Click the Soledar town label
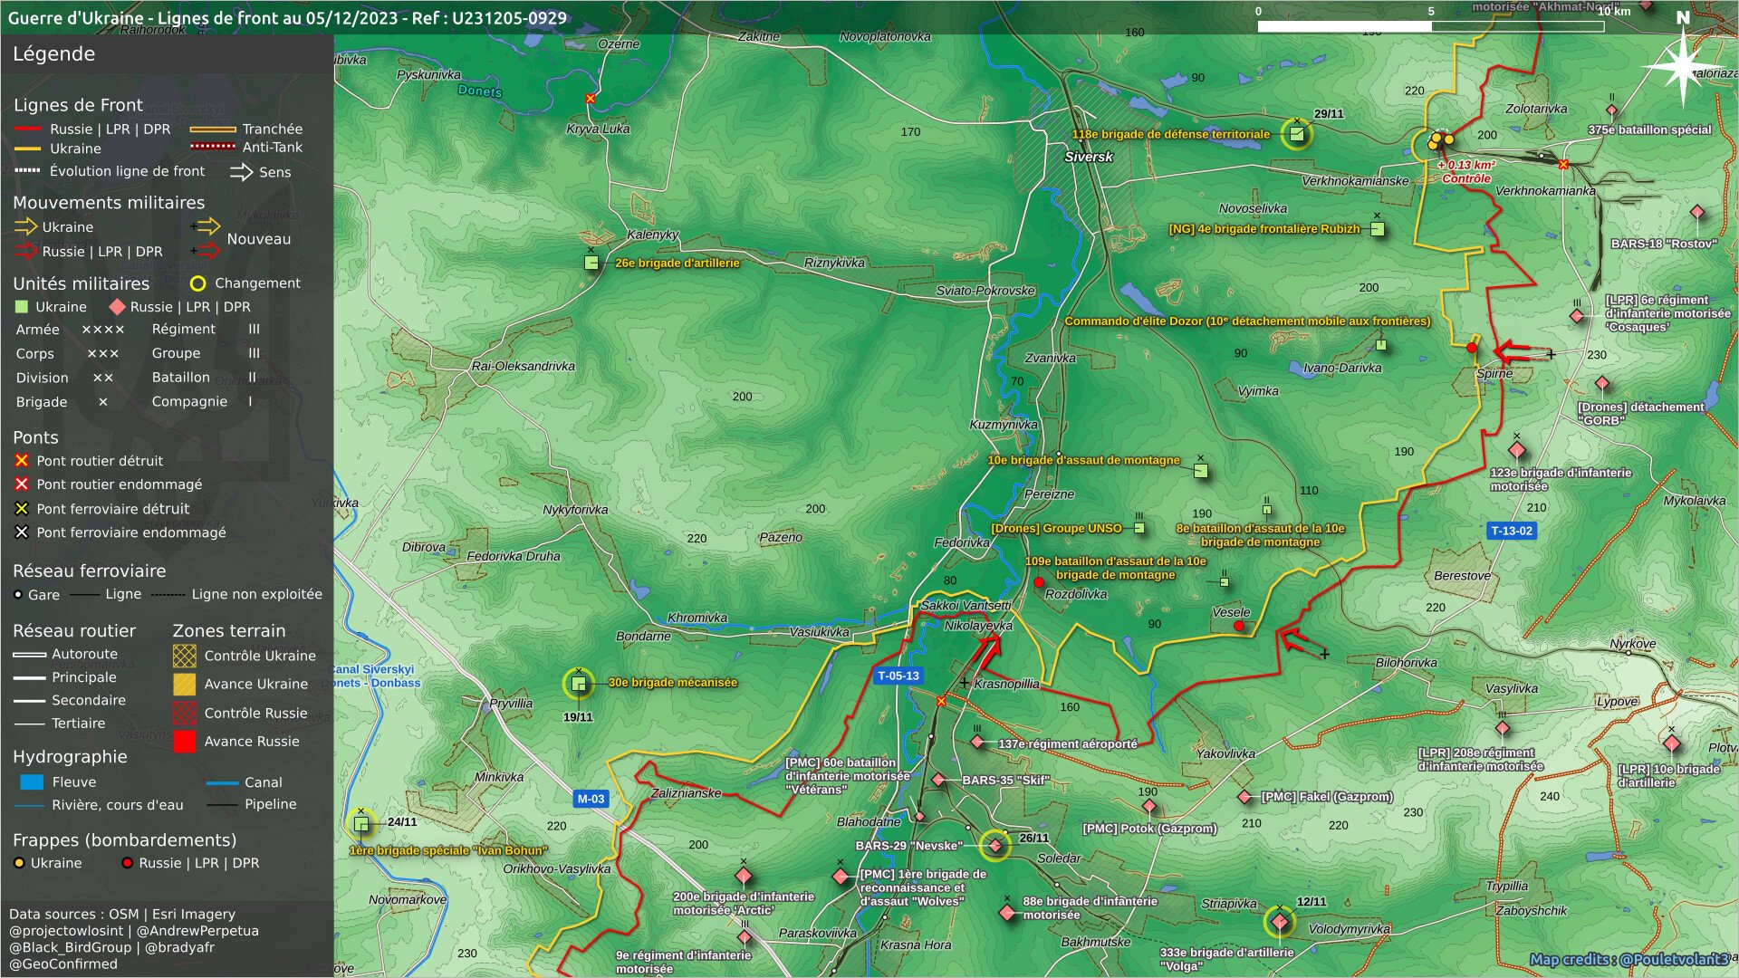 pyautogui.click(x=1059, y=858)
